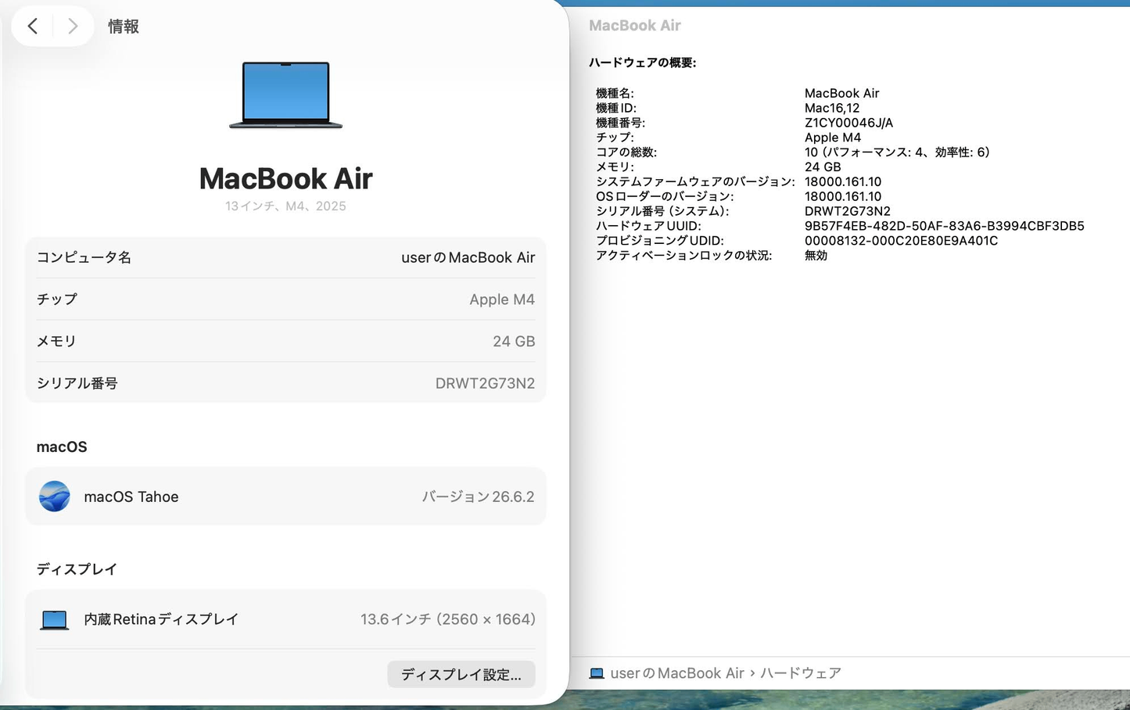Click the macOS Tahoe logo icon

pyautogui.click(x=55, y=497)
